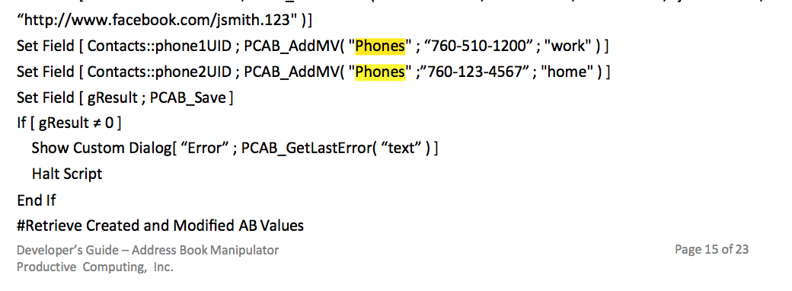Click the Page 15 of 23 indicator
The width and height of the screenshot is (792, 291).
tap(712, 249)
